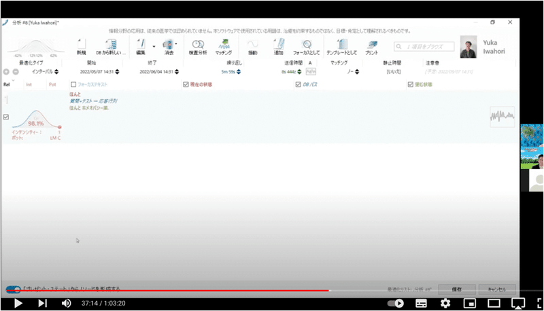Image resolution: width=544 pixels, height=311 pixels.
Task: Click the 新規 (New) document icon
Action: click(82, 44)
